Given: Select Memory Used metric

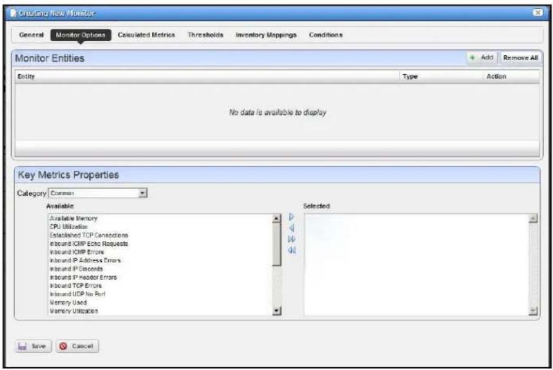Looking at the screenshot, I should [68, 302].
